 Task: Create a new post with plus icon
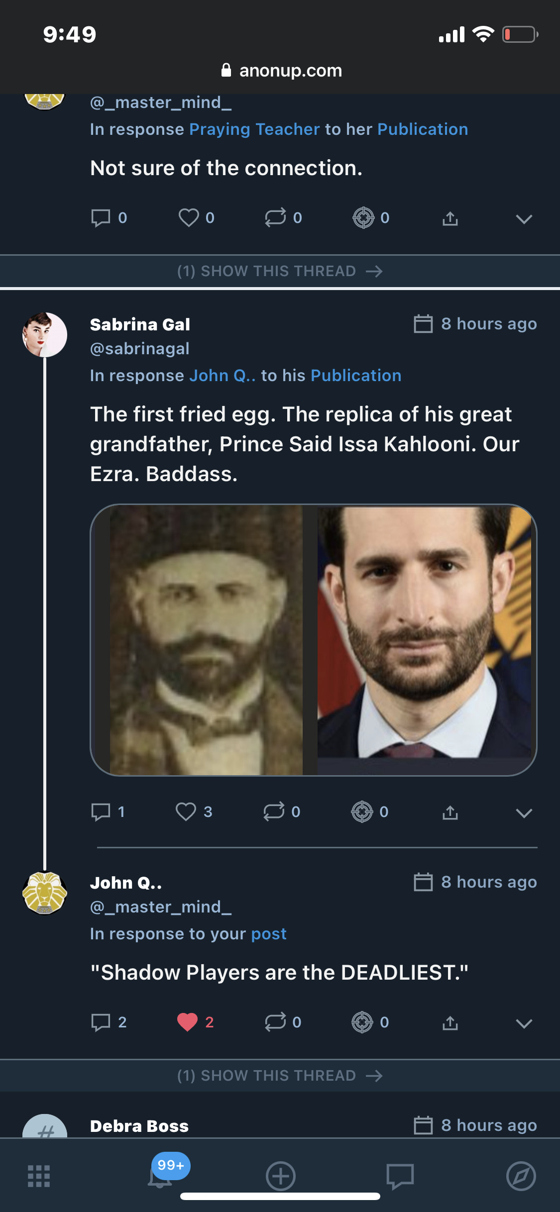tap(281, 1176)
